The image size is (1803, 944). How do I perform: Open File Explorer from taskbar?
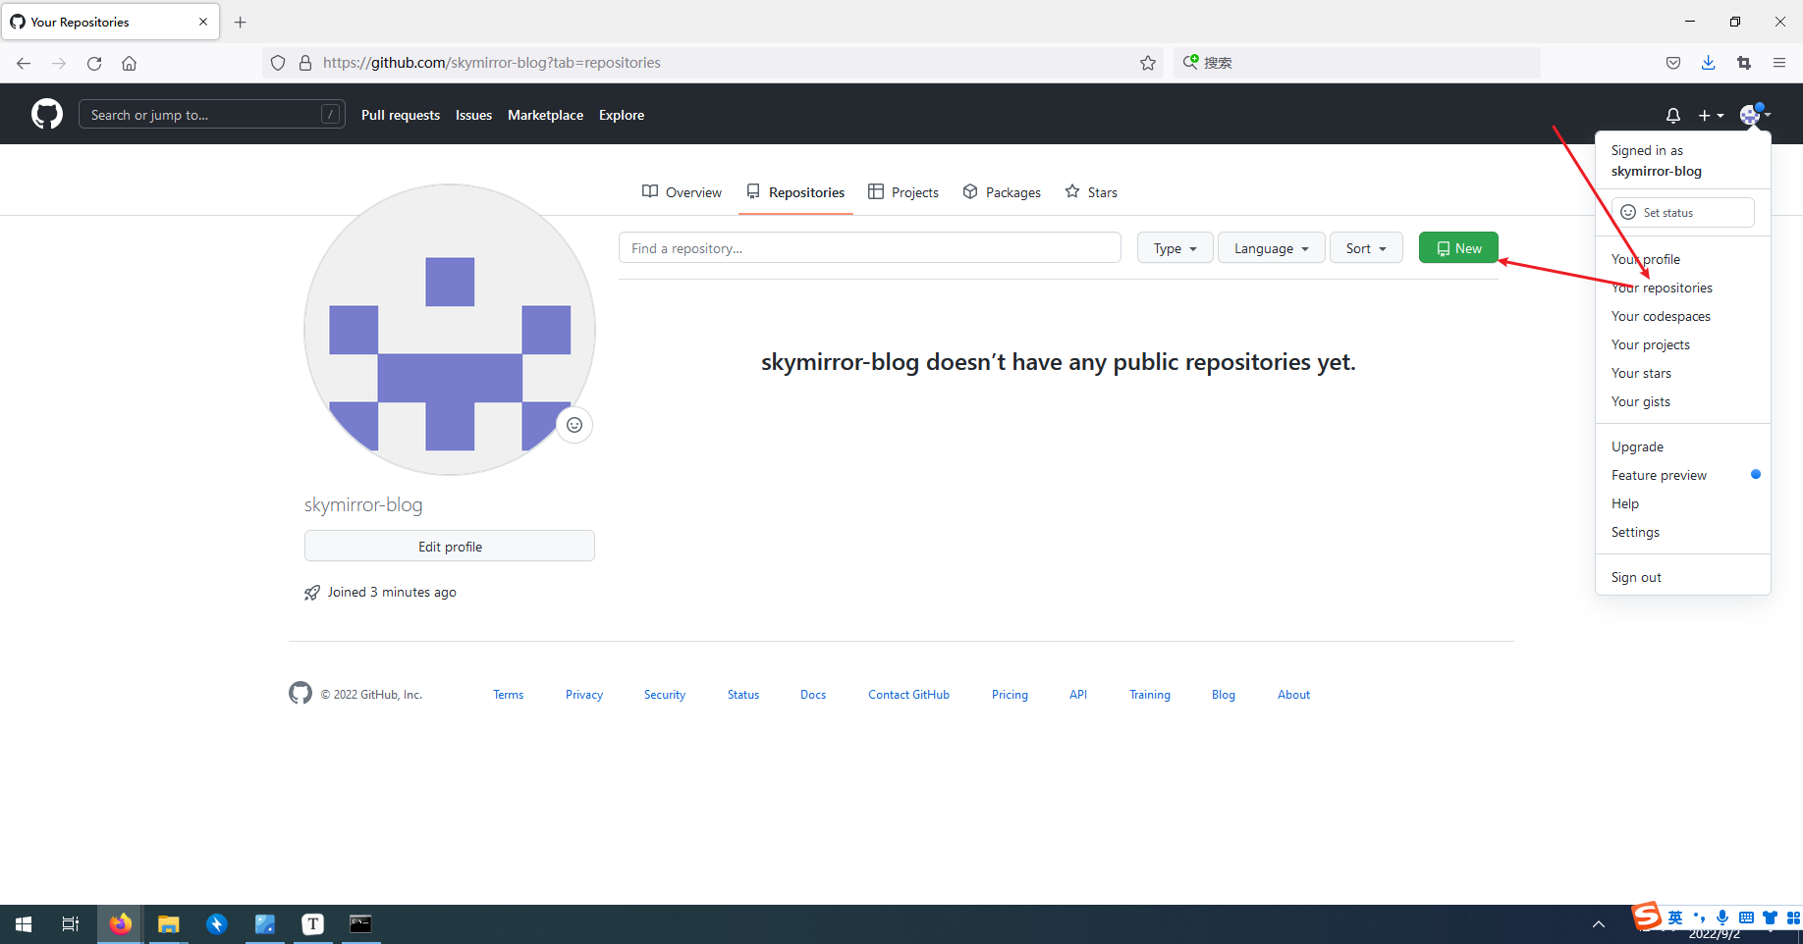pyautogui.click(x=169, y=924)
